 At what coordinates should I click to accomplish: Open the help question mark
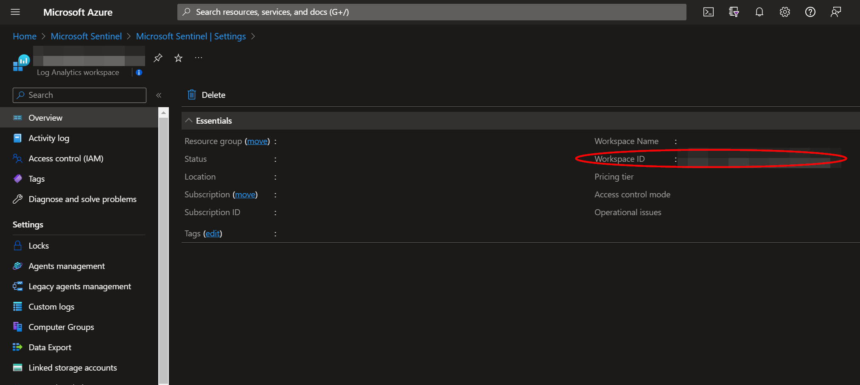pos(810,12)
